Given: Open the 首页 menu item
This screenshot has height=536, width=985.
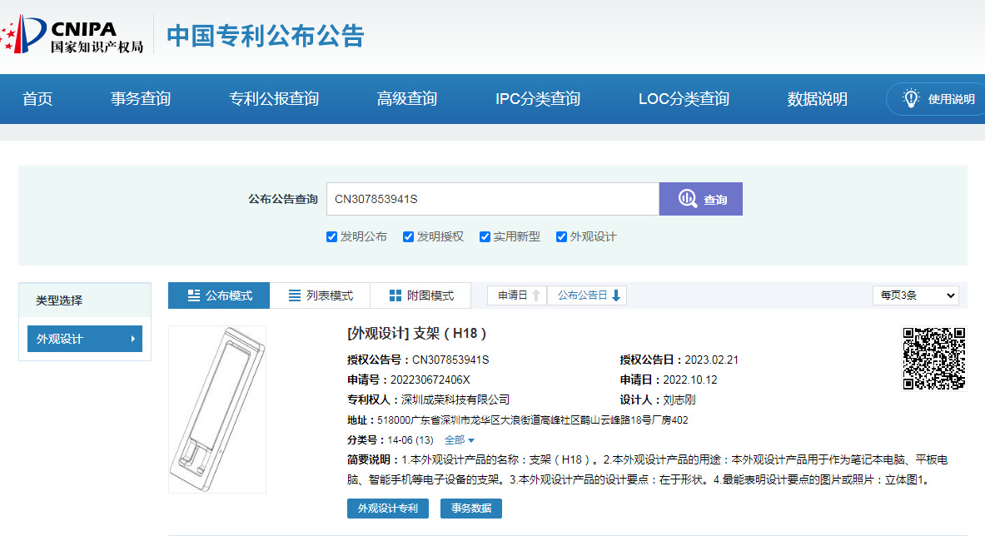Looking at the screenshot, I should click(x=37, y=98).
